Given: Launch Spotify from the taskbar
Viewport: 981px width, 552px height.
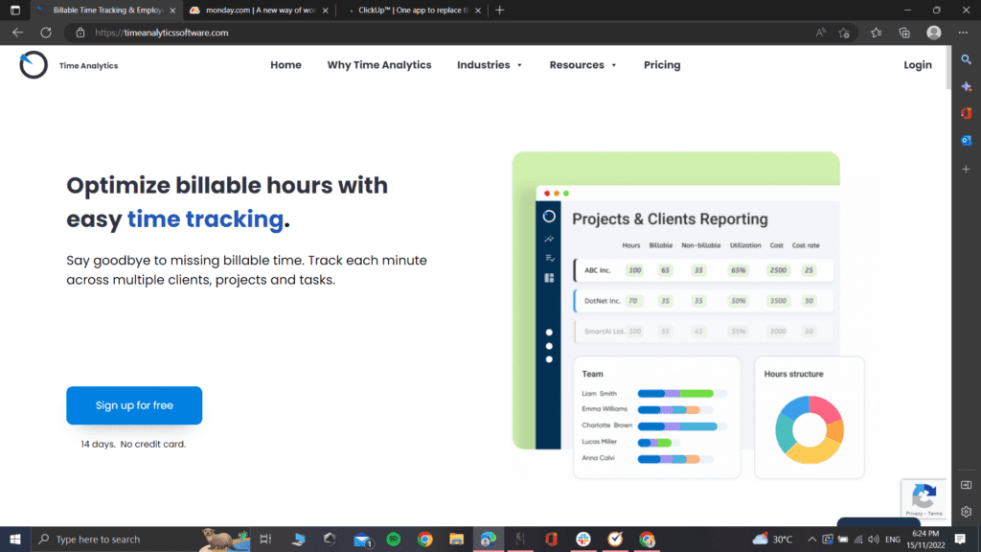Looking at the screenshot, I should coord(393,539).
